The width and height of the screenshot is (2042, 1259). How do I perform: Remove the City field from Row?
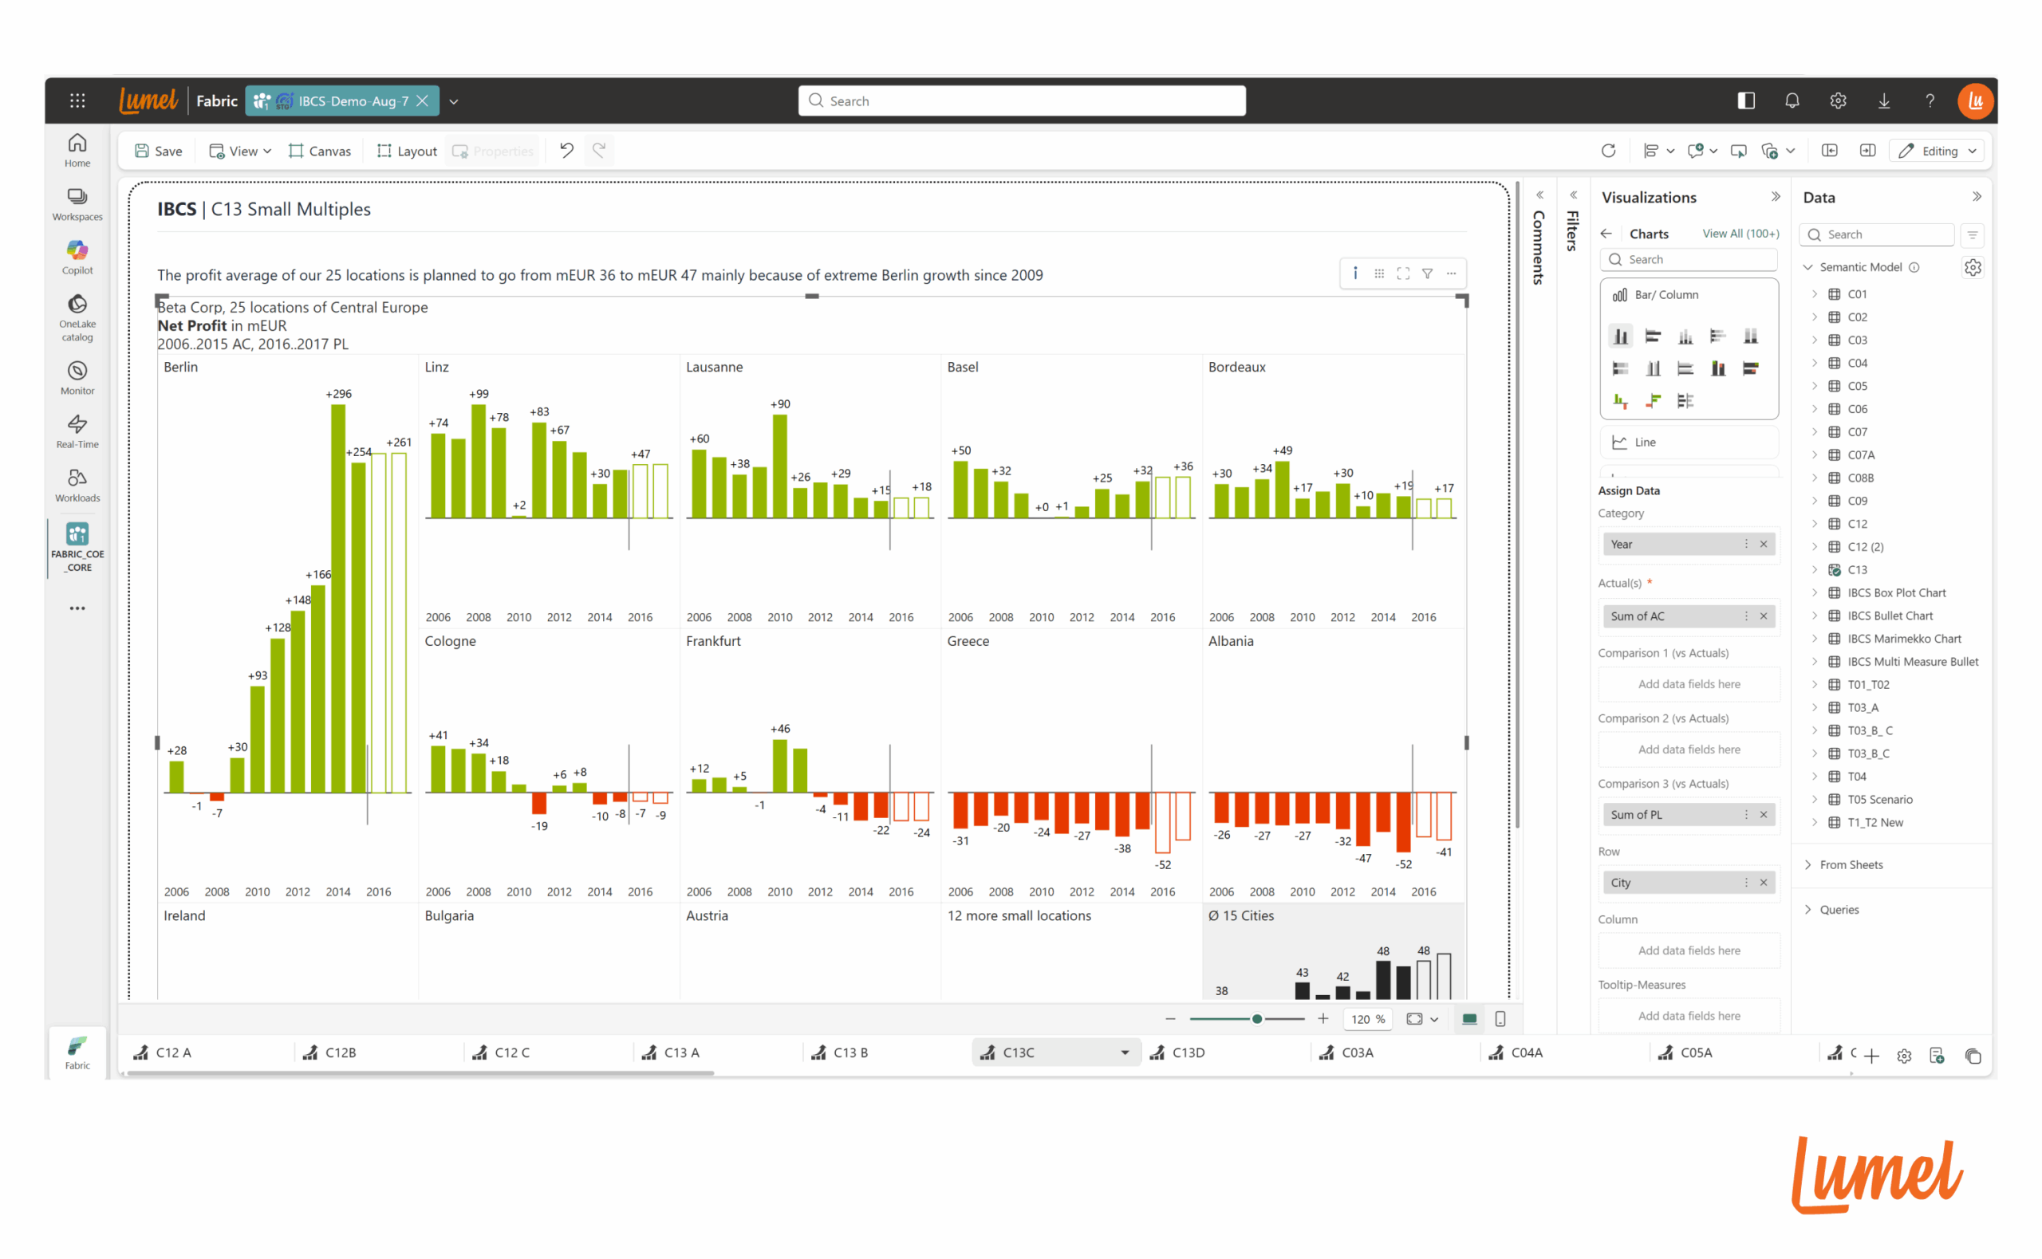1764,883
